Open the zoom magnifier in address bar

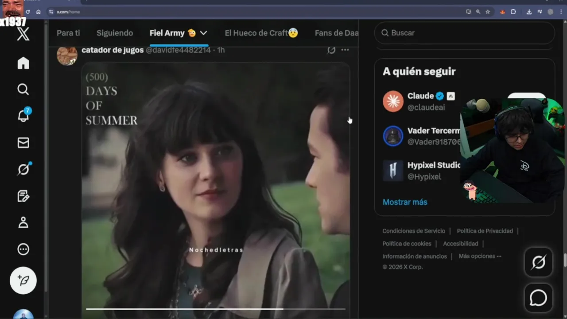point(478,12)
